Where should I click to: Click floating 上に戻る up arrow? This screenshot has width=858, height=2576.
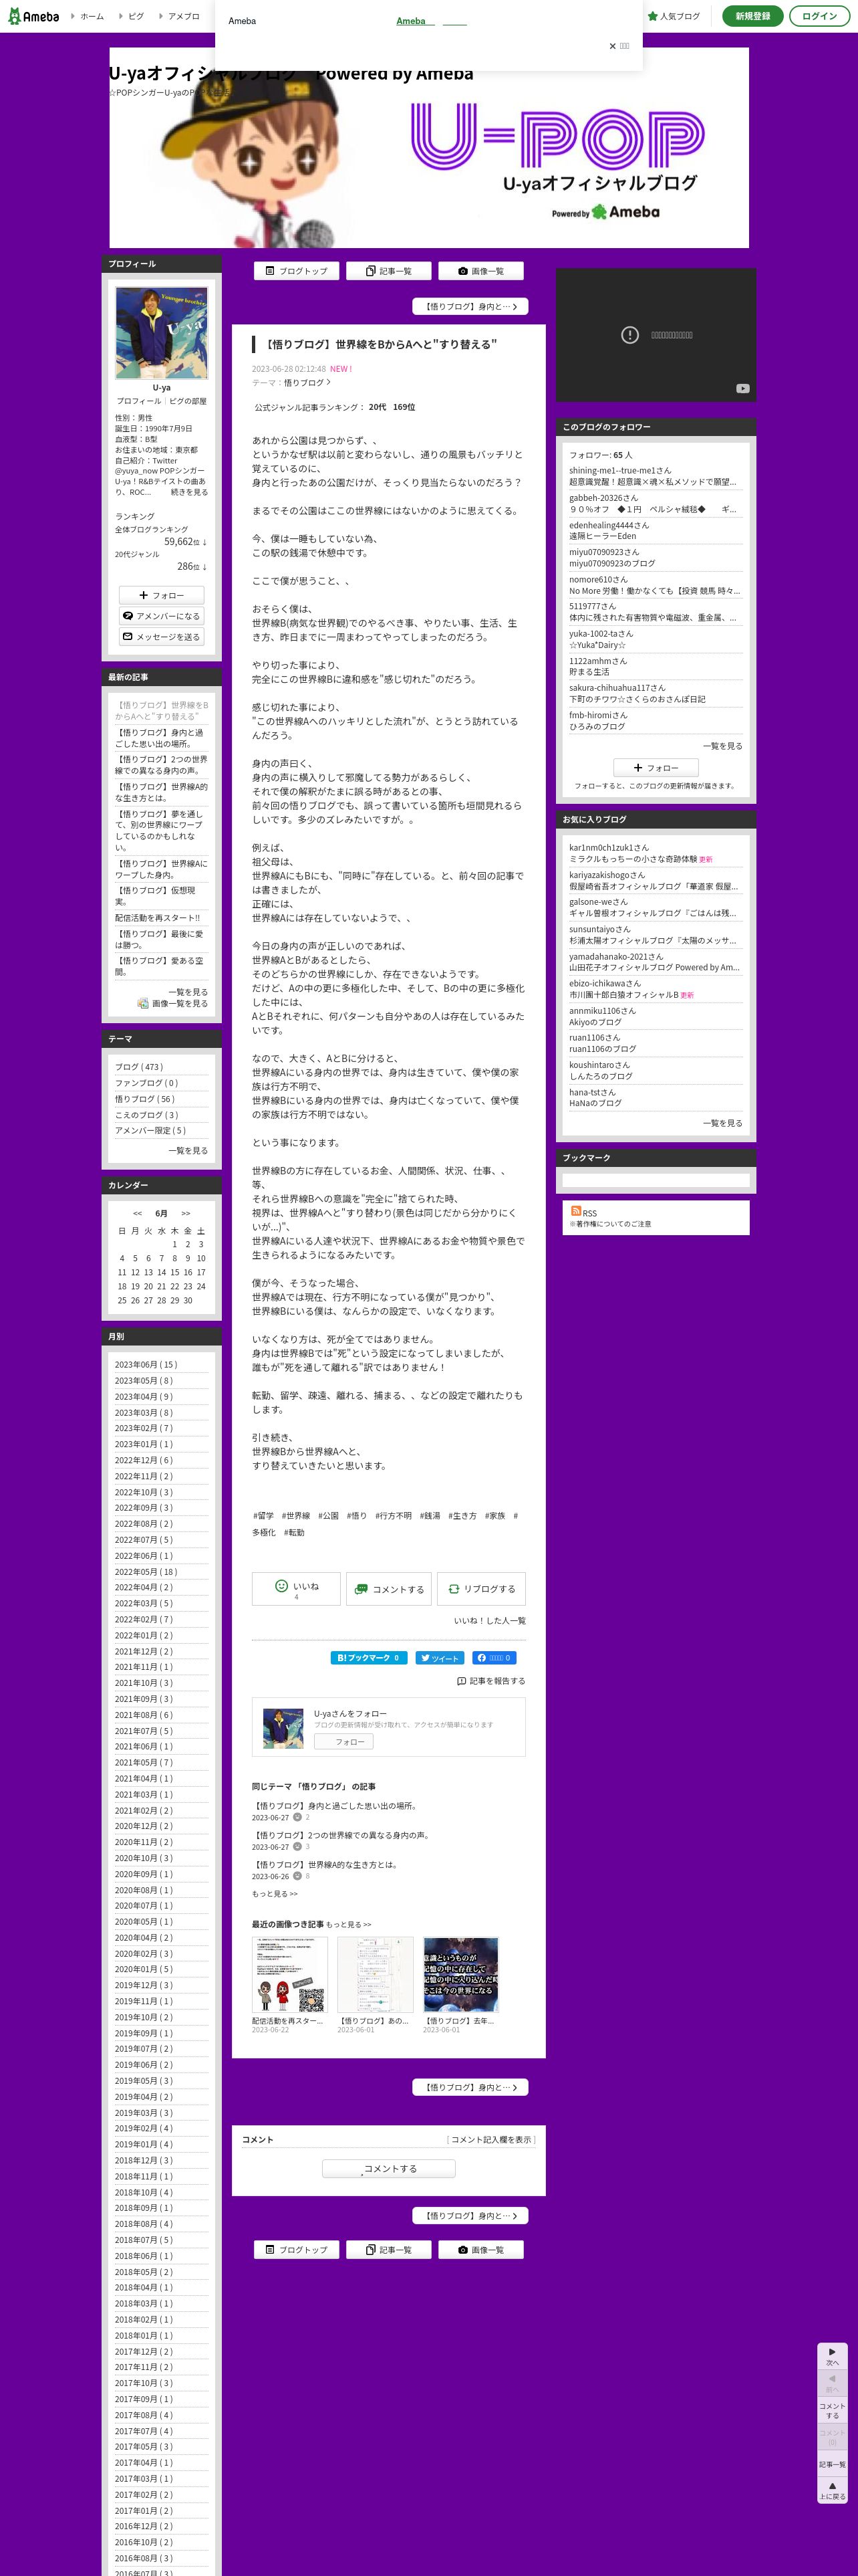[x=832, y=2490]
